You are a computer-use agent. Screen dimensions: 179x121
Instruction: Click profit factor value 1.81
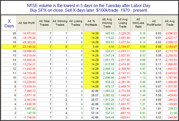(158, 109)
